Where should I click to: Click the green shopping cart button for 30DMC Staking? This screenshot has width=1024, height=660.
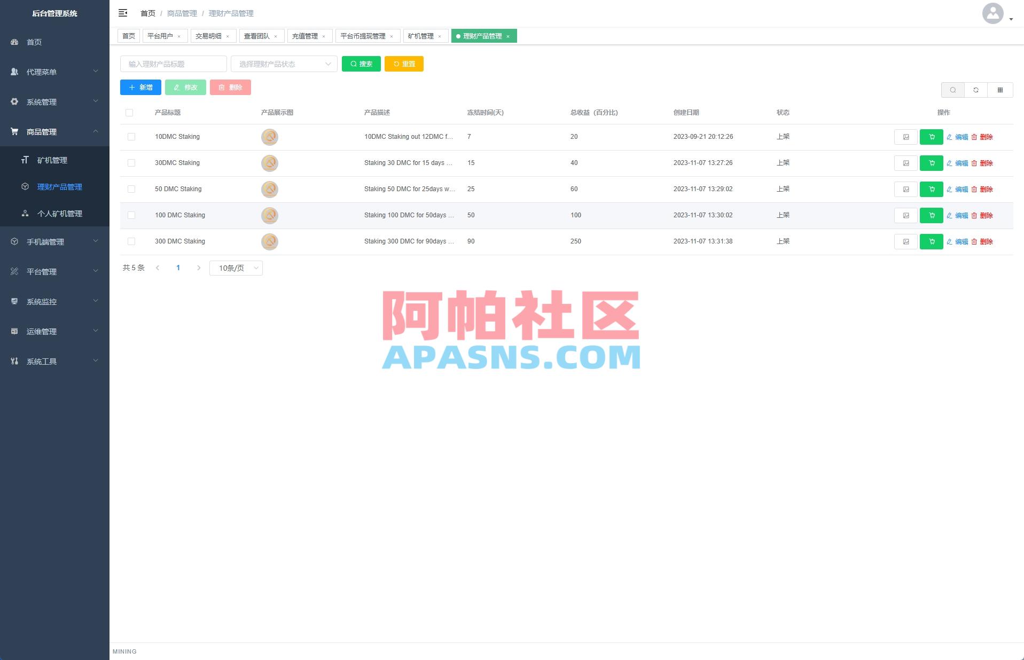[932, 163]
